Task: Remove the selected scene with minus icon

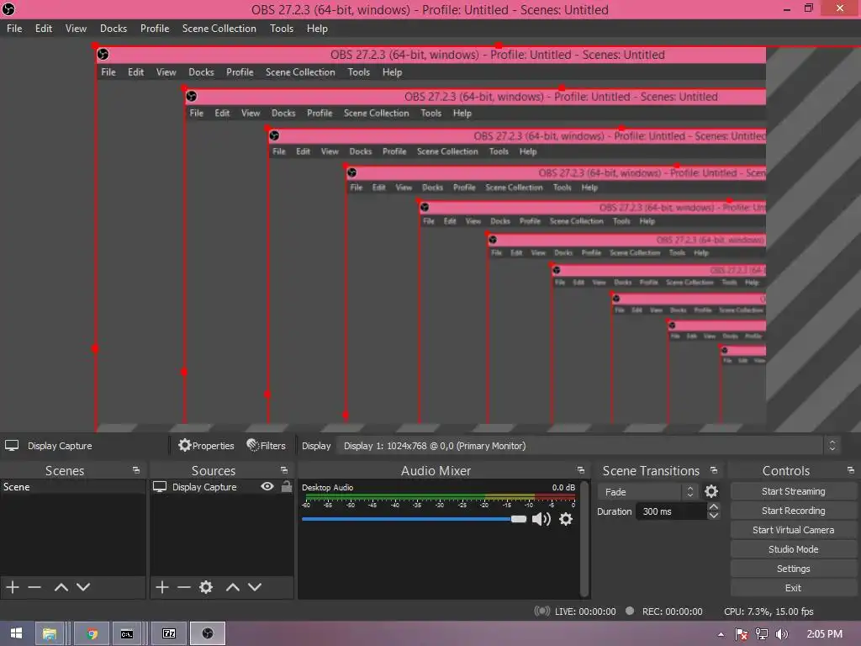Action: [34, 586]
